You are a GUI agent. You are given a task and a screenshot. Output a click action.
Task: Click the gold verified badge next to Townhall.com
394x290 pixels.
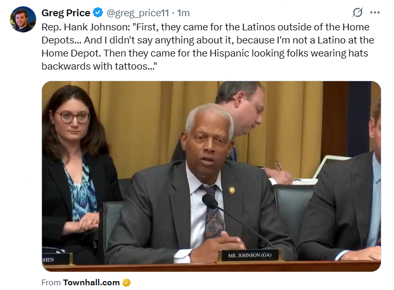pos(126,283)
